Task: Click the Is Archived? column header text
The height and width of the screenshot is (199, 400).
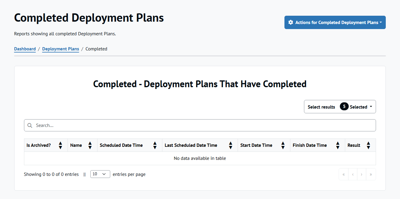Action: pyautogui.click(x=39, y=145)
